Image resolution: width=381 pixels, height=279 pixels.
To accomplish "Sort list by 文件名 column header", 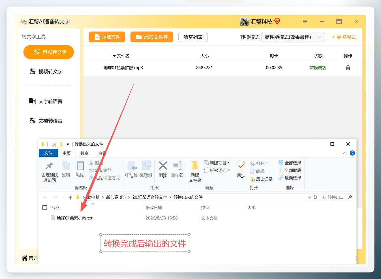I will pyautogui.click(x=121, y=56).
